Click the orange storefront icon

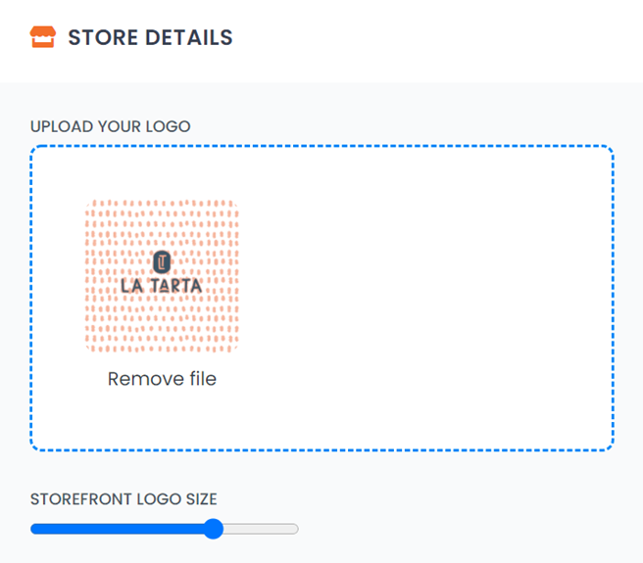[43, 37]
